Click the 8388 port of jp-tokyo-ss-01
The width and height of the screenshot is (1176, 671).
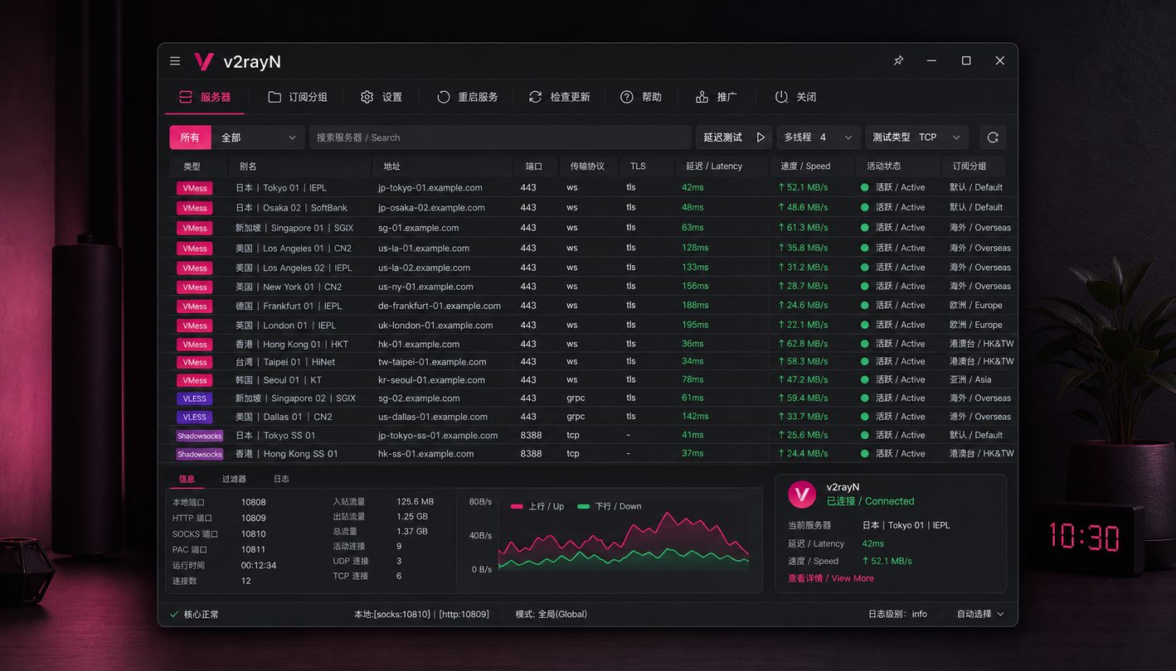pos(531,436)
